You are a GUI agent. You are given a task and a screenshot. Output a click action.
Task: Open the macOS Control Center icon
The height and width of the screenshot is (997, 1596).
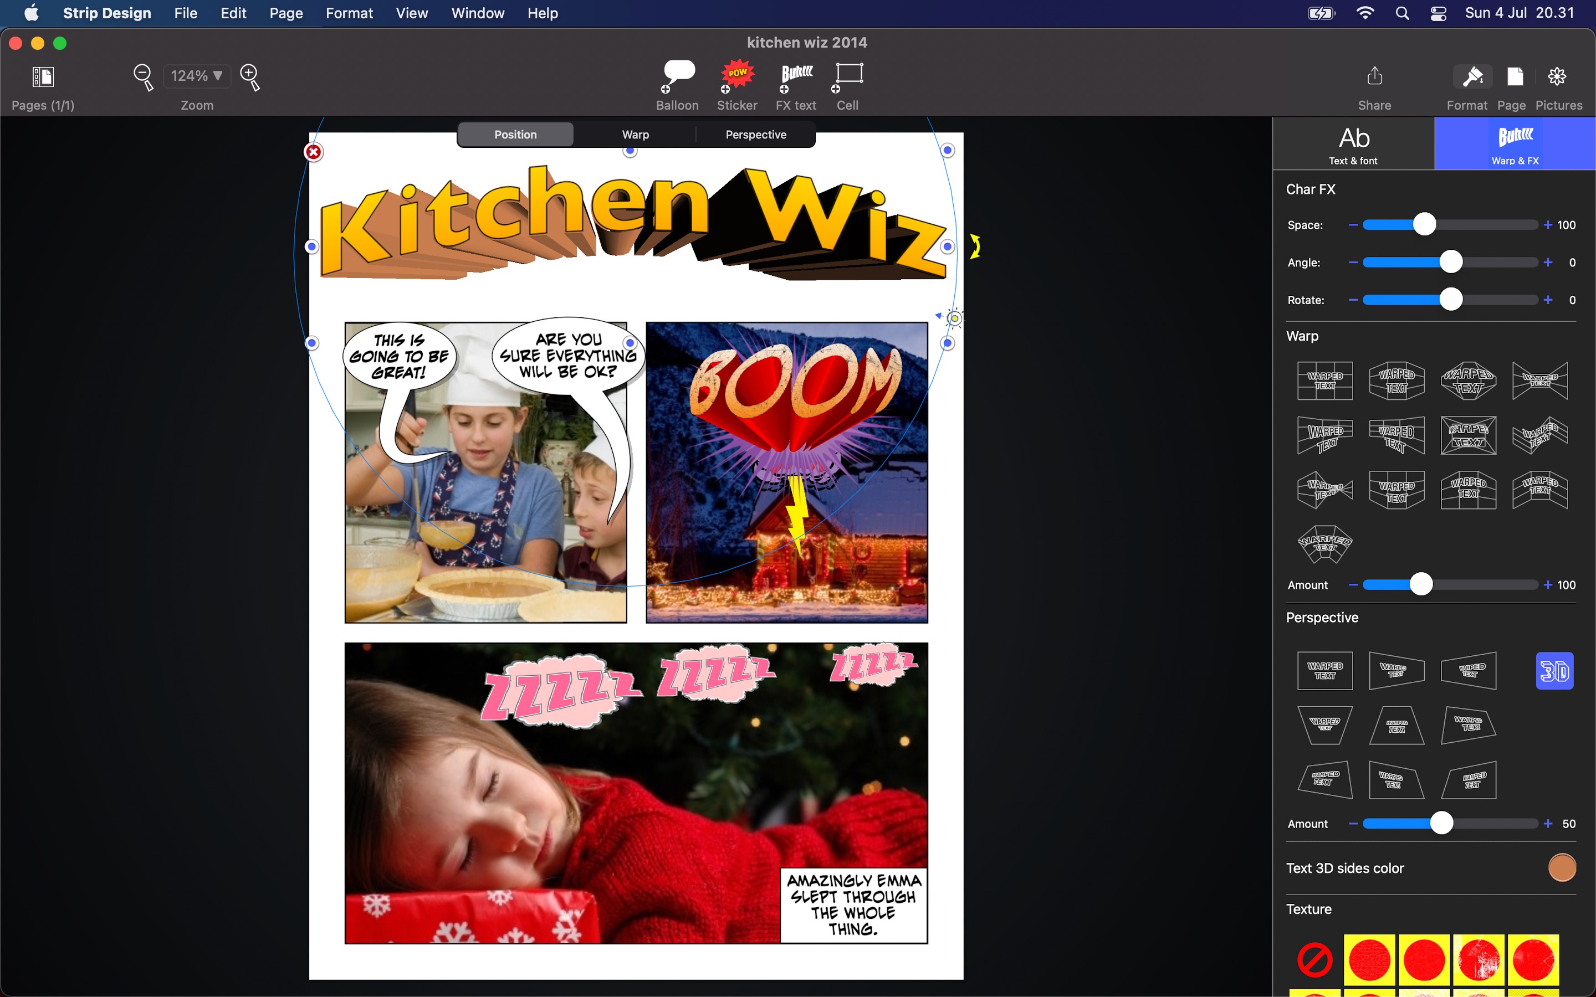coord(1439,13)
